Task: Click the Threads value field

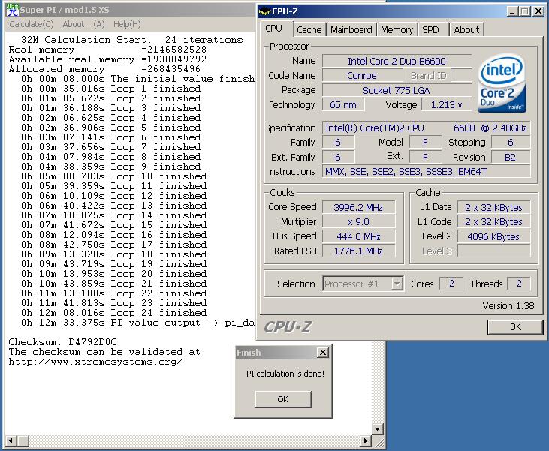Action: (519, 284)
